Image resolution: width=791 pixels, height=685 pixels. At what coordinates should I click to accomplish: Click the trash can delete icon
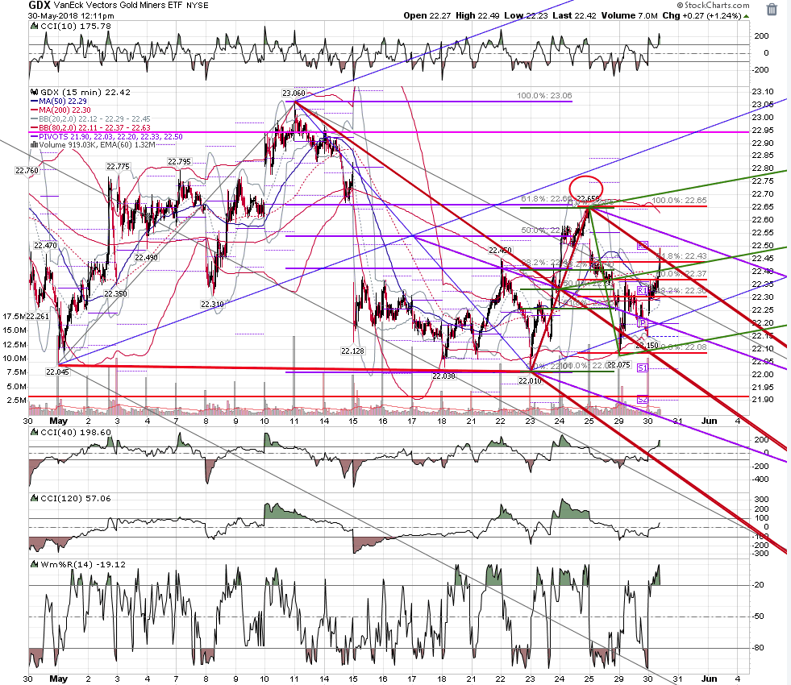(772, 10)
